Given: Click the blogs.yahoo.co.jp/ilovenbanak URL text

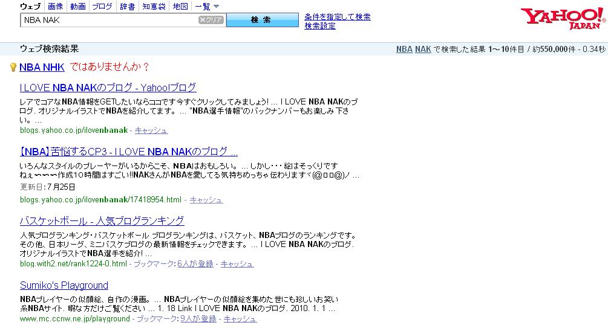Looking at the screenshot, I should (74, 130).
